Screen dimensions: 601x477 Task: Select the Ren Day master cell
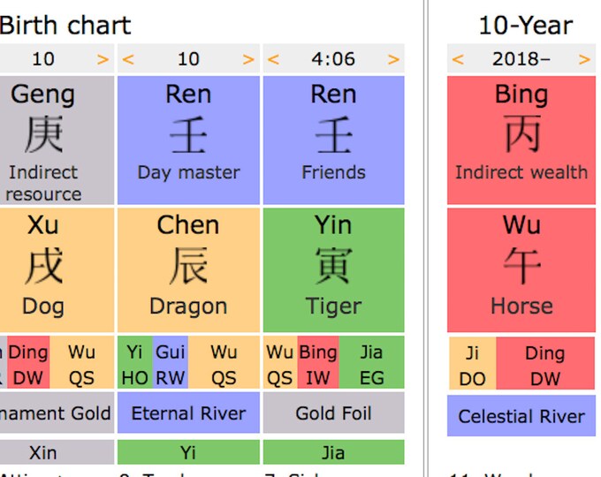[188, 140]
